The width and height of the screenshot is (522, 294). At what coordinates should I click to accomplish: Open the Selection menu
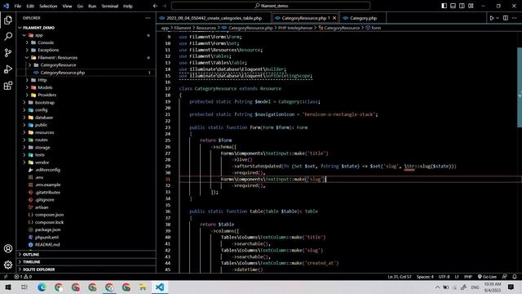point(48,6)
